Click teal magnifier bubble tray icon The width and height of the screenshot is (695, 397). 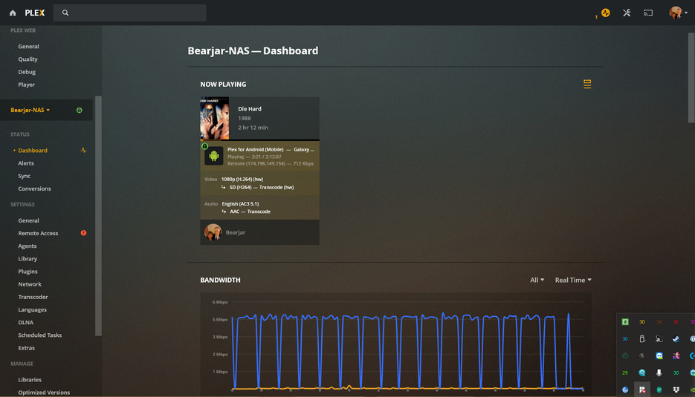pos(642,373)
